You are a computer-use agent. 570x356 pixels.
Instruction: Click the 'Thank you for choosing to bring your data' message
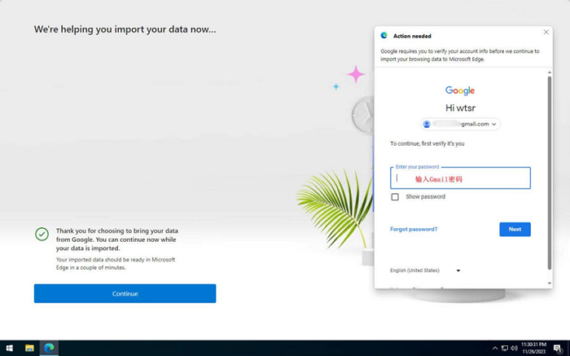[117, 240]
